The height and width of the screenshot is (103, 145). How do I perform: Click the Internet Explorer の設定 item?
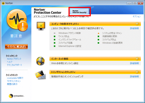coord(70,46)
